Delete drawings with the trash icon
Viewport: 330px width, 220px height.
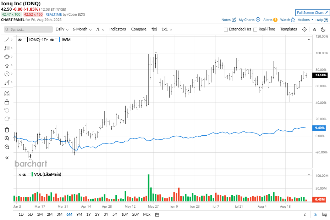point(7,130)
